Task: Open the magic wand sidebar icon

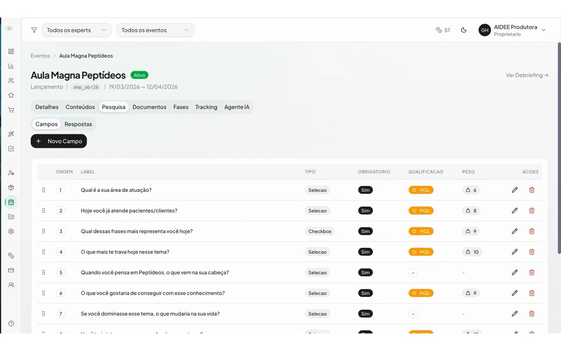Action: [x=11, y=134]
